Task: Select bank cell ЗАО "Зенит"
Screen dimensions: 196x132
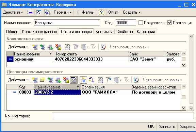Action: click(147, 59)
